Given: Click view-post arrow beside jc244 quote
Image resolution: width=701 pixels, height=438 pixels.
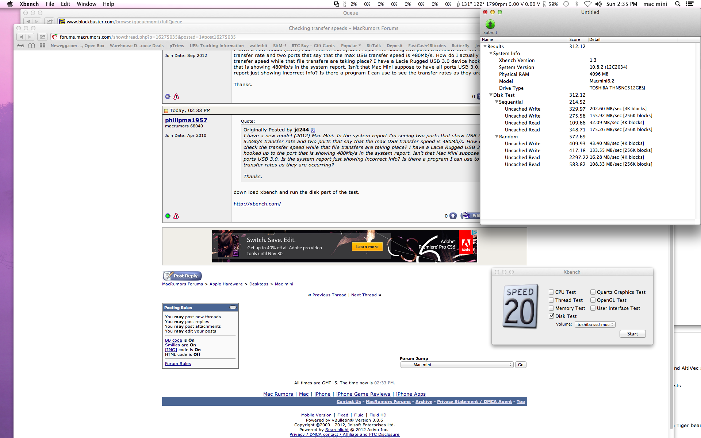Looking at the screenshot, I should [313, 130].
